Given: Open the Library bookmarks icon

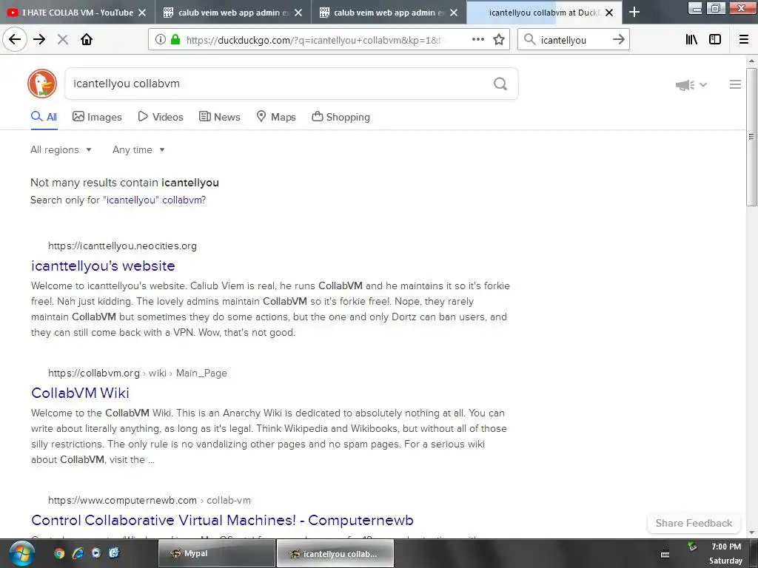Looking at the screenshot, I should tap(692, 40).
